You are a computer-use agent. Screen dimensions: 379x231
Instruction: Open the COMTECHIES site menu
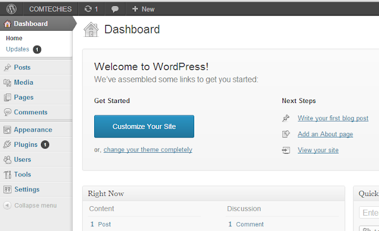pos(50,9)
